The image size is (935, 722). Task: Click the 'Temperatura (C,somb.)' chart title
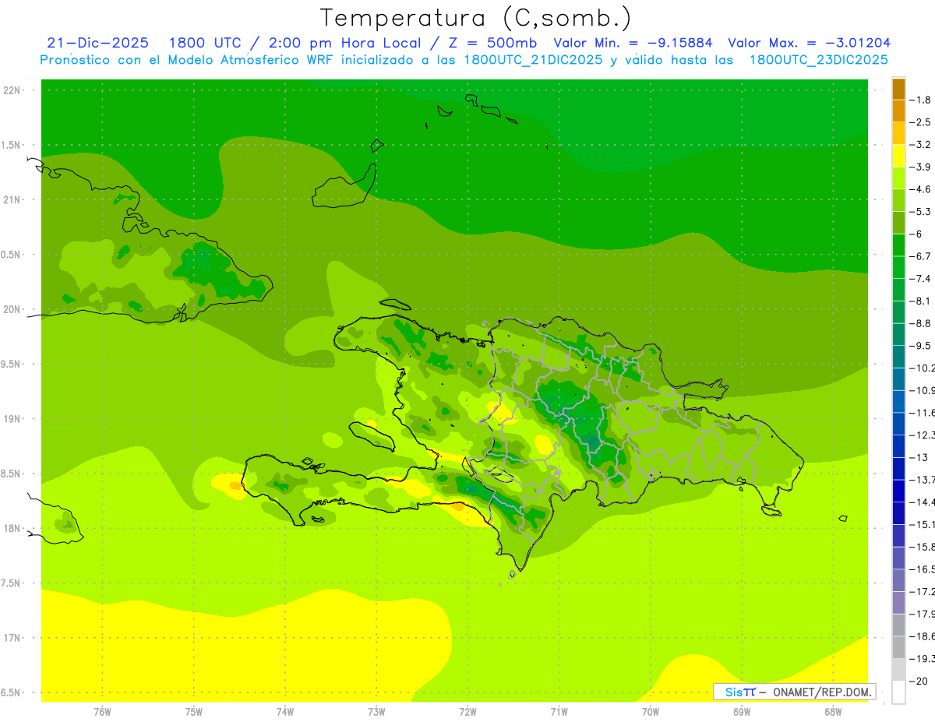point(475,18)
